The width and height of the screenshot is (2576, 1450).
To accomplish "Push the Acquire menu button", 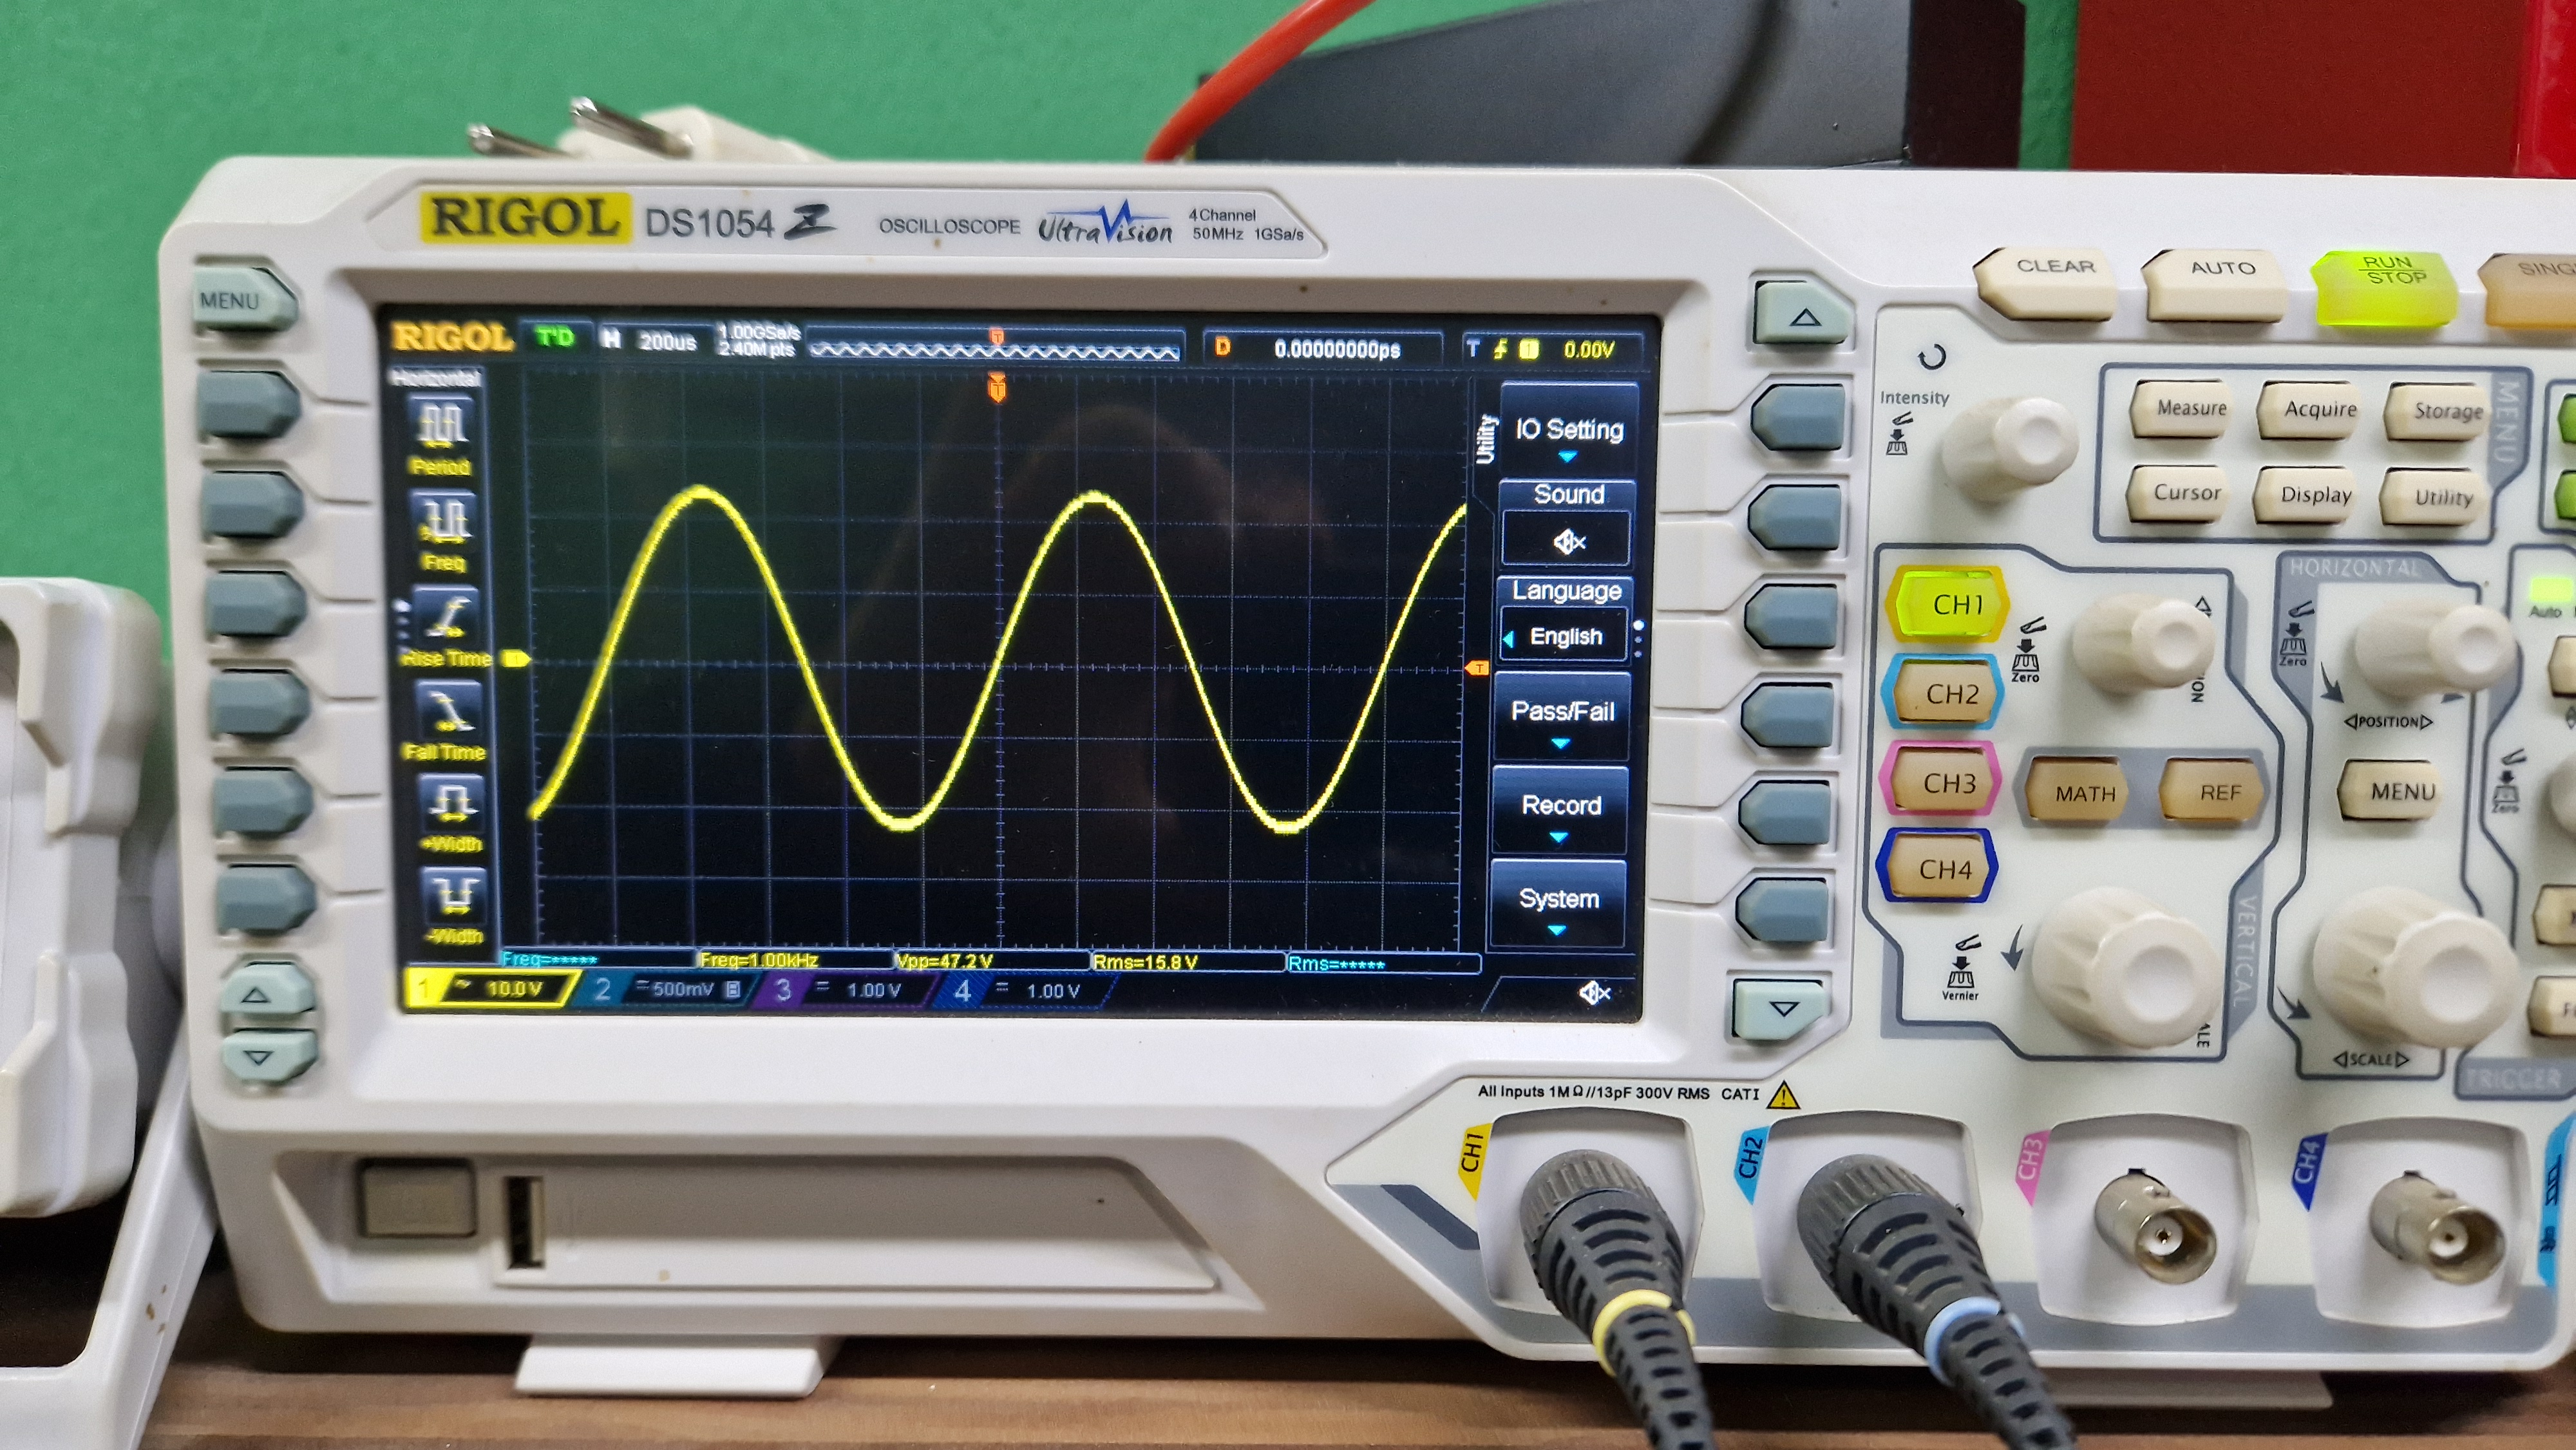I will tap(2310, 410).
